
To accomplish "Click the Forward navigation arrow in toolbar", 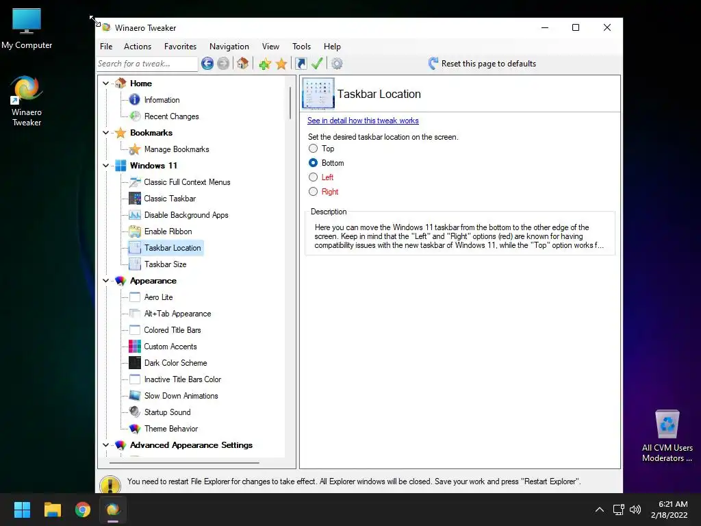I will 223,64.
